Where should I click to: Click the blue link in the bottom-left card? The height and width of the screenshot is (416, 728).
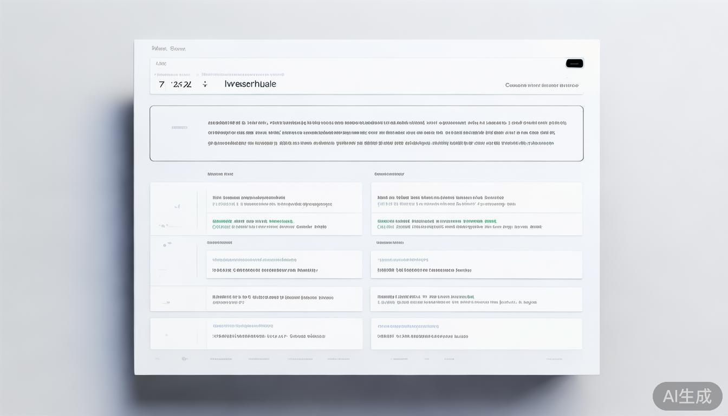pos(243,326)
